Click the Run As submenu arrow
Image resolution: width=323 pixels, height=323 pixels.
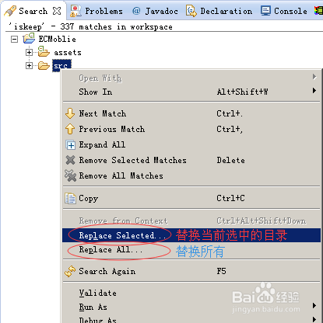tap(314, 306)
